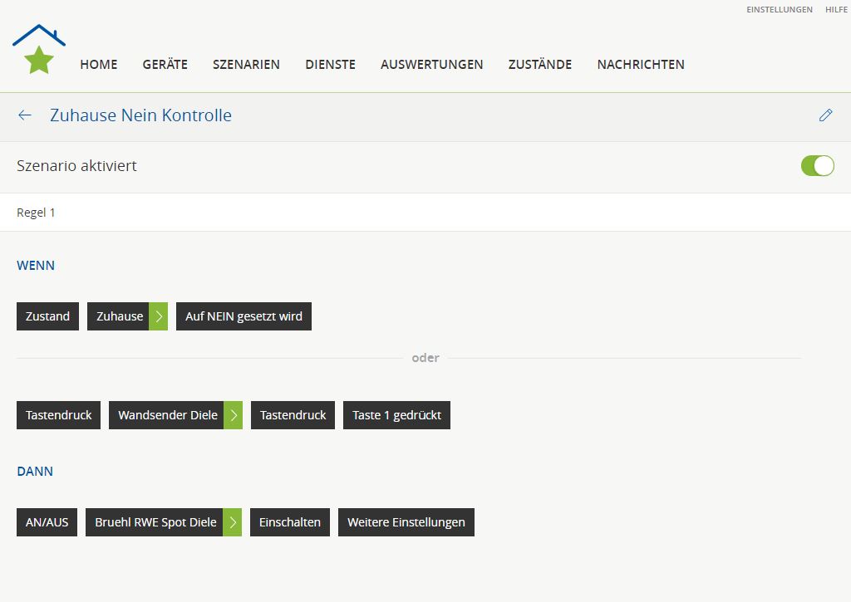851x602 pixels.
Task: Click the Weitere Einstellungen button
Action: point(406,522)
